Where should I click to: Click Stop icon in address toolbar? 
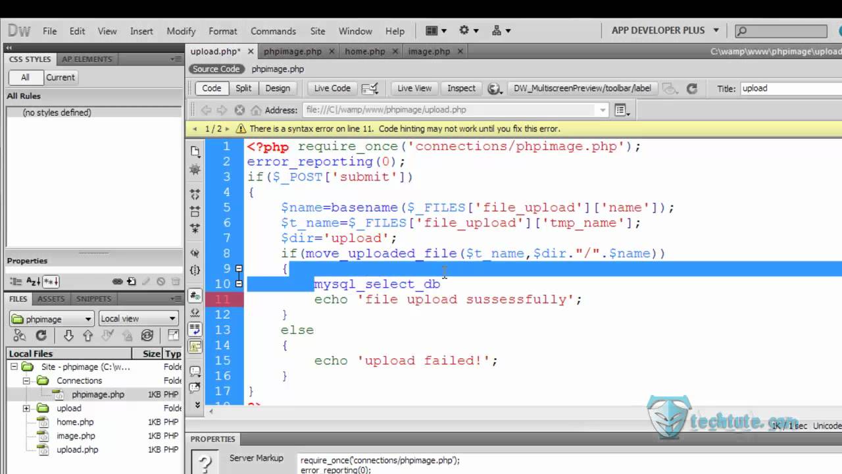pos(239,110)
